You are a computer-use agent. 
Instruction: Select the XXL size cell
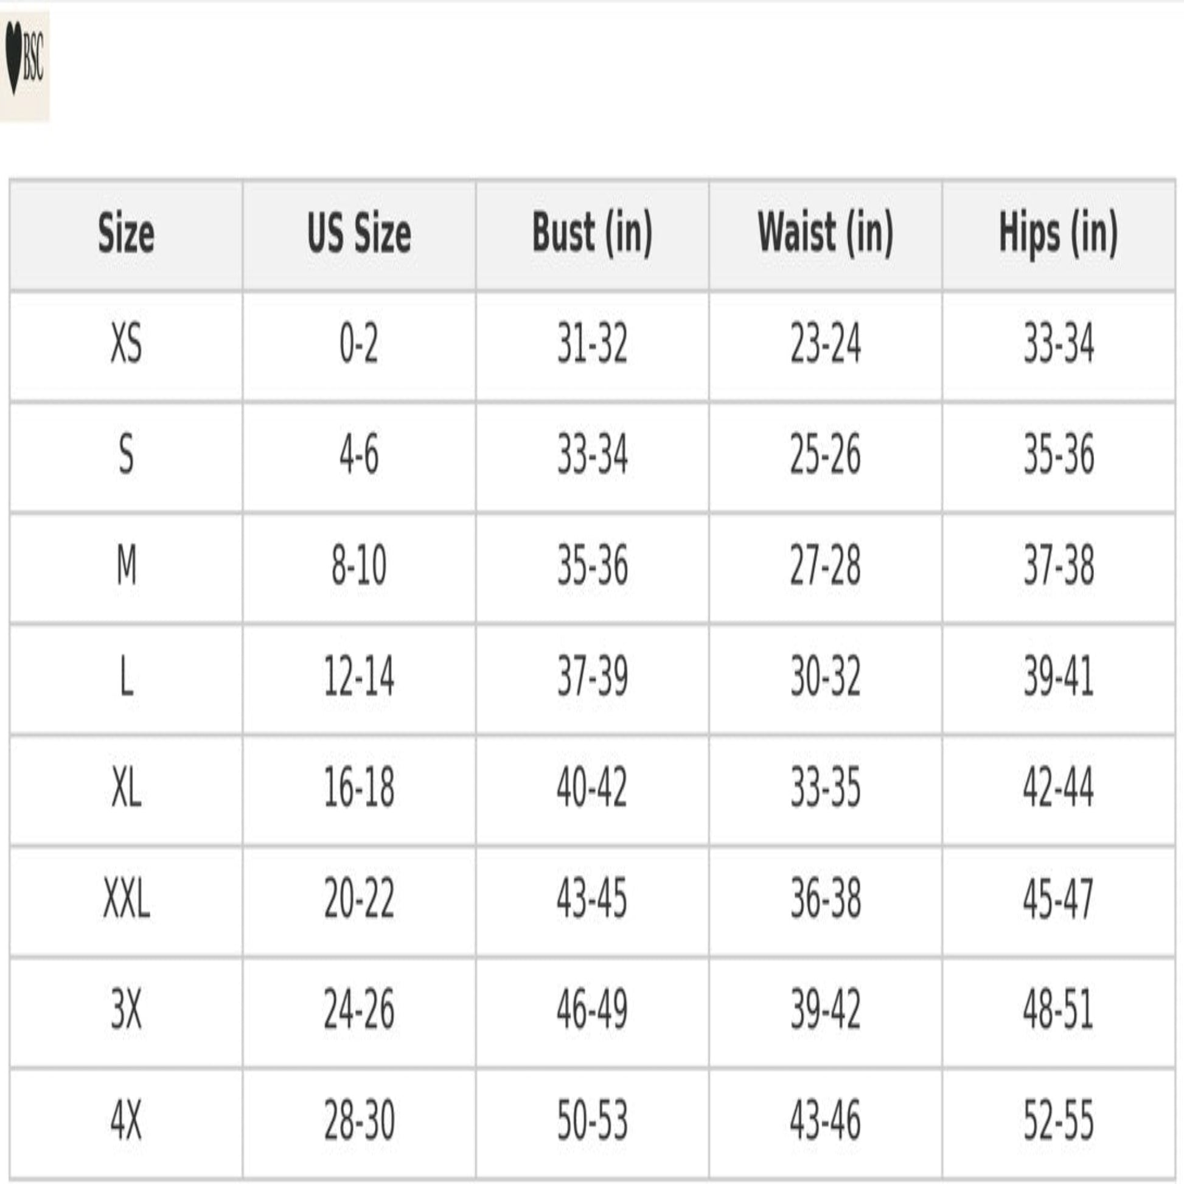(126, 900)
